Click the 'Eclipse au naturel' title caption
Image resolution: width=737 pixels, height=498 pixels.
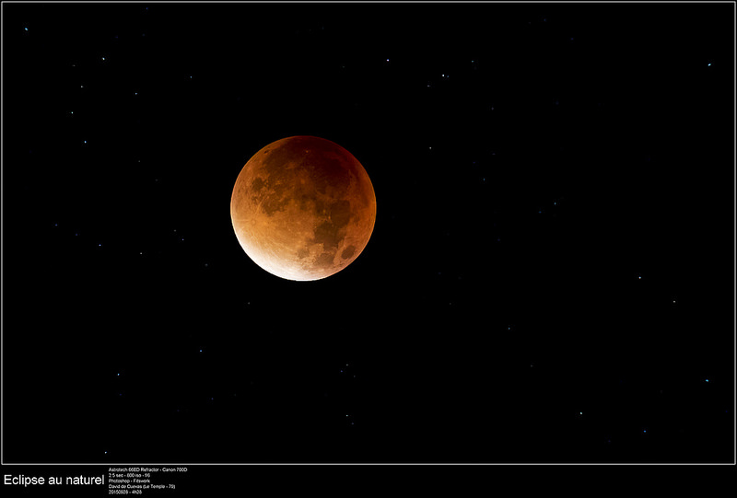[53, 481]
